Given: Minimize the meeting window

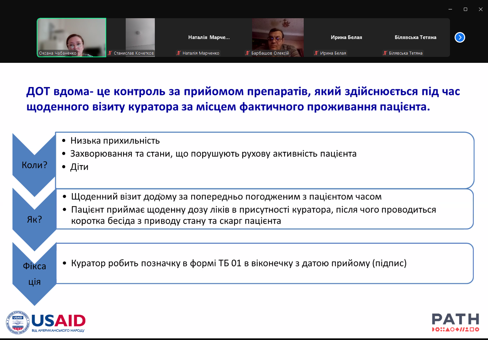Looking at the screenshot, I should (x=450, y=9).
